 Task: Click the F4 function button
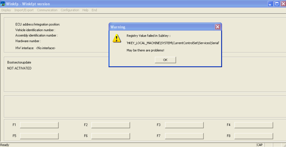pyautogui.click(x=254, y=125)
